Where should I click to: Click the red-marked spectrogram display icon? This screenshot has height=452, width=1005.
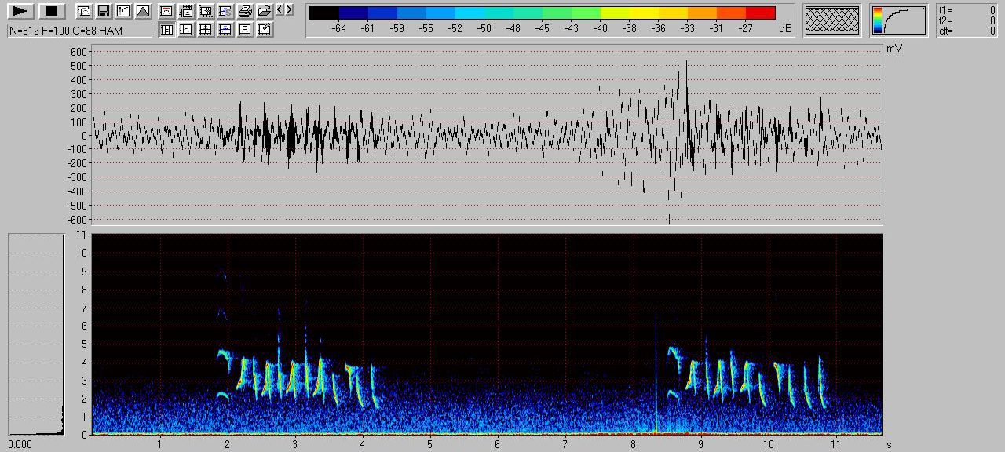click(x=166, y=11)
